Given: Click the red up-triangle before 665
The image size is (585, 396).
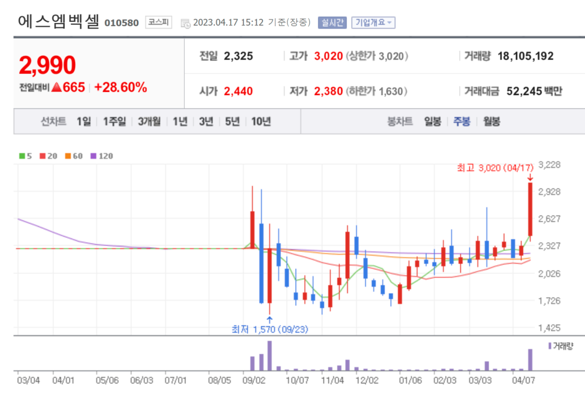Looking at the screenshot, I should [56, 87].
